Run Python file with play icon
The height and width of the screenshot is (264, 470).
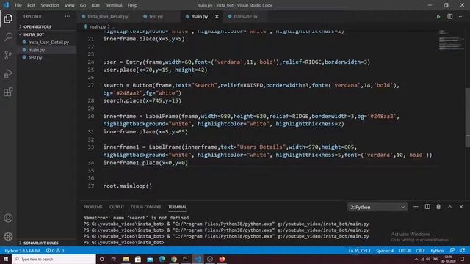click(438, 16)
